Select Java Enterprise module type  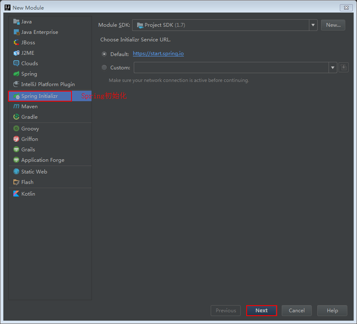50,32
